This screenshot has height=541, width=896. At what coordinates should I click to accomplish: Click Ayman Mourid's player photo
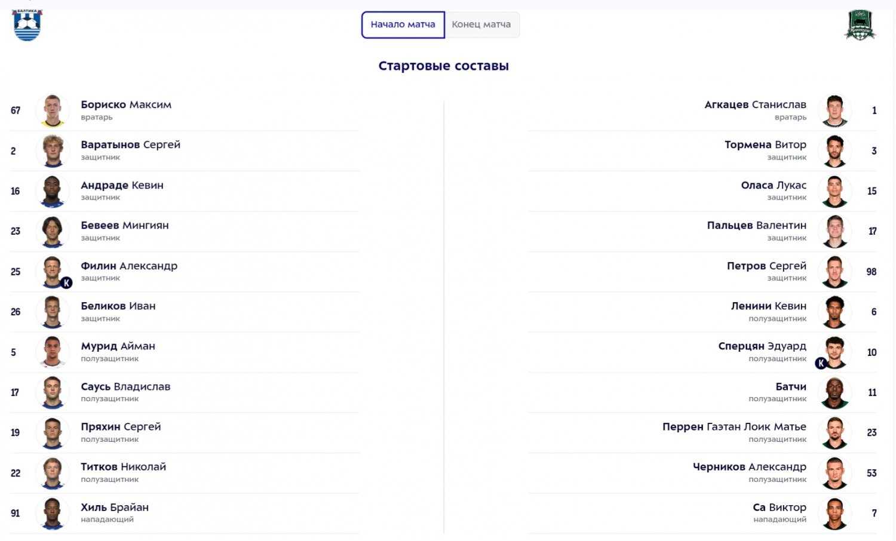[53, 352]
